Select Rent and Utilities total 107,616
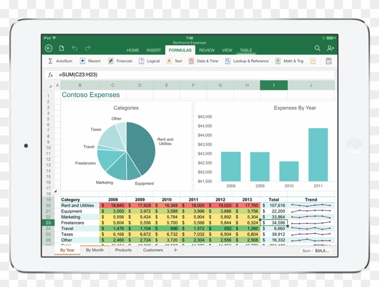This screenshot has width=379, height=287. 274,205
